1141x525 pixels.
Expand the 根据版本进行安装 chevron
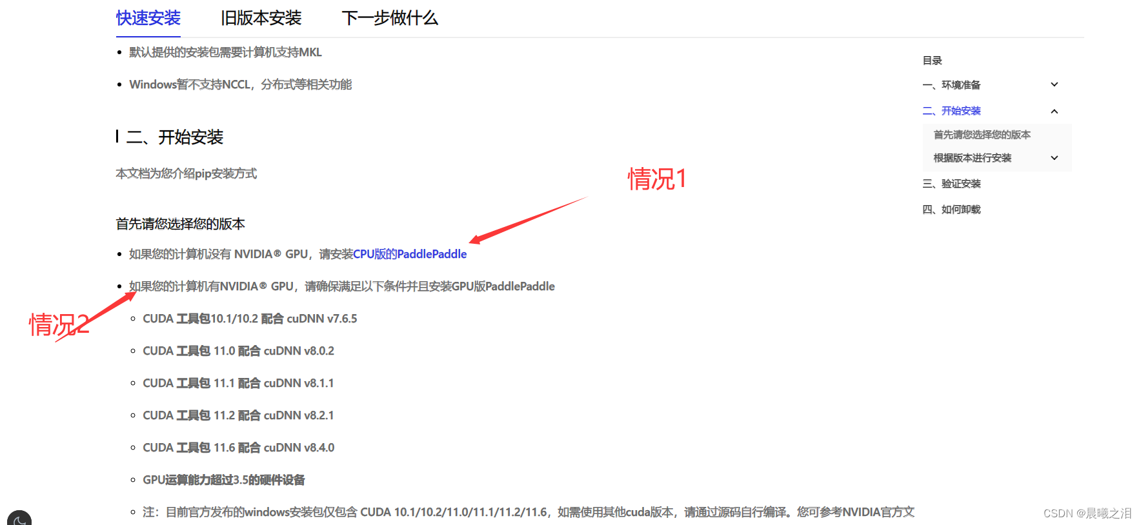[1055, 158]
